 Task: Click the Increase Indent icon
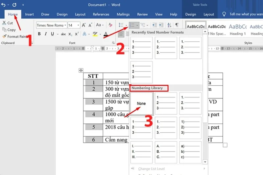(x=161, y=25)
